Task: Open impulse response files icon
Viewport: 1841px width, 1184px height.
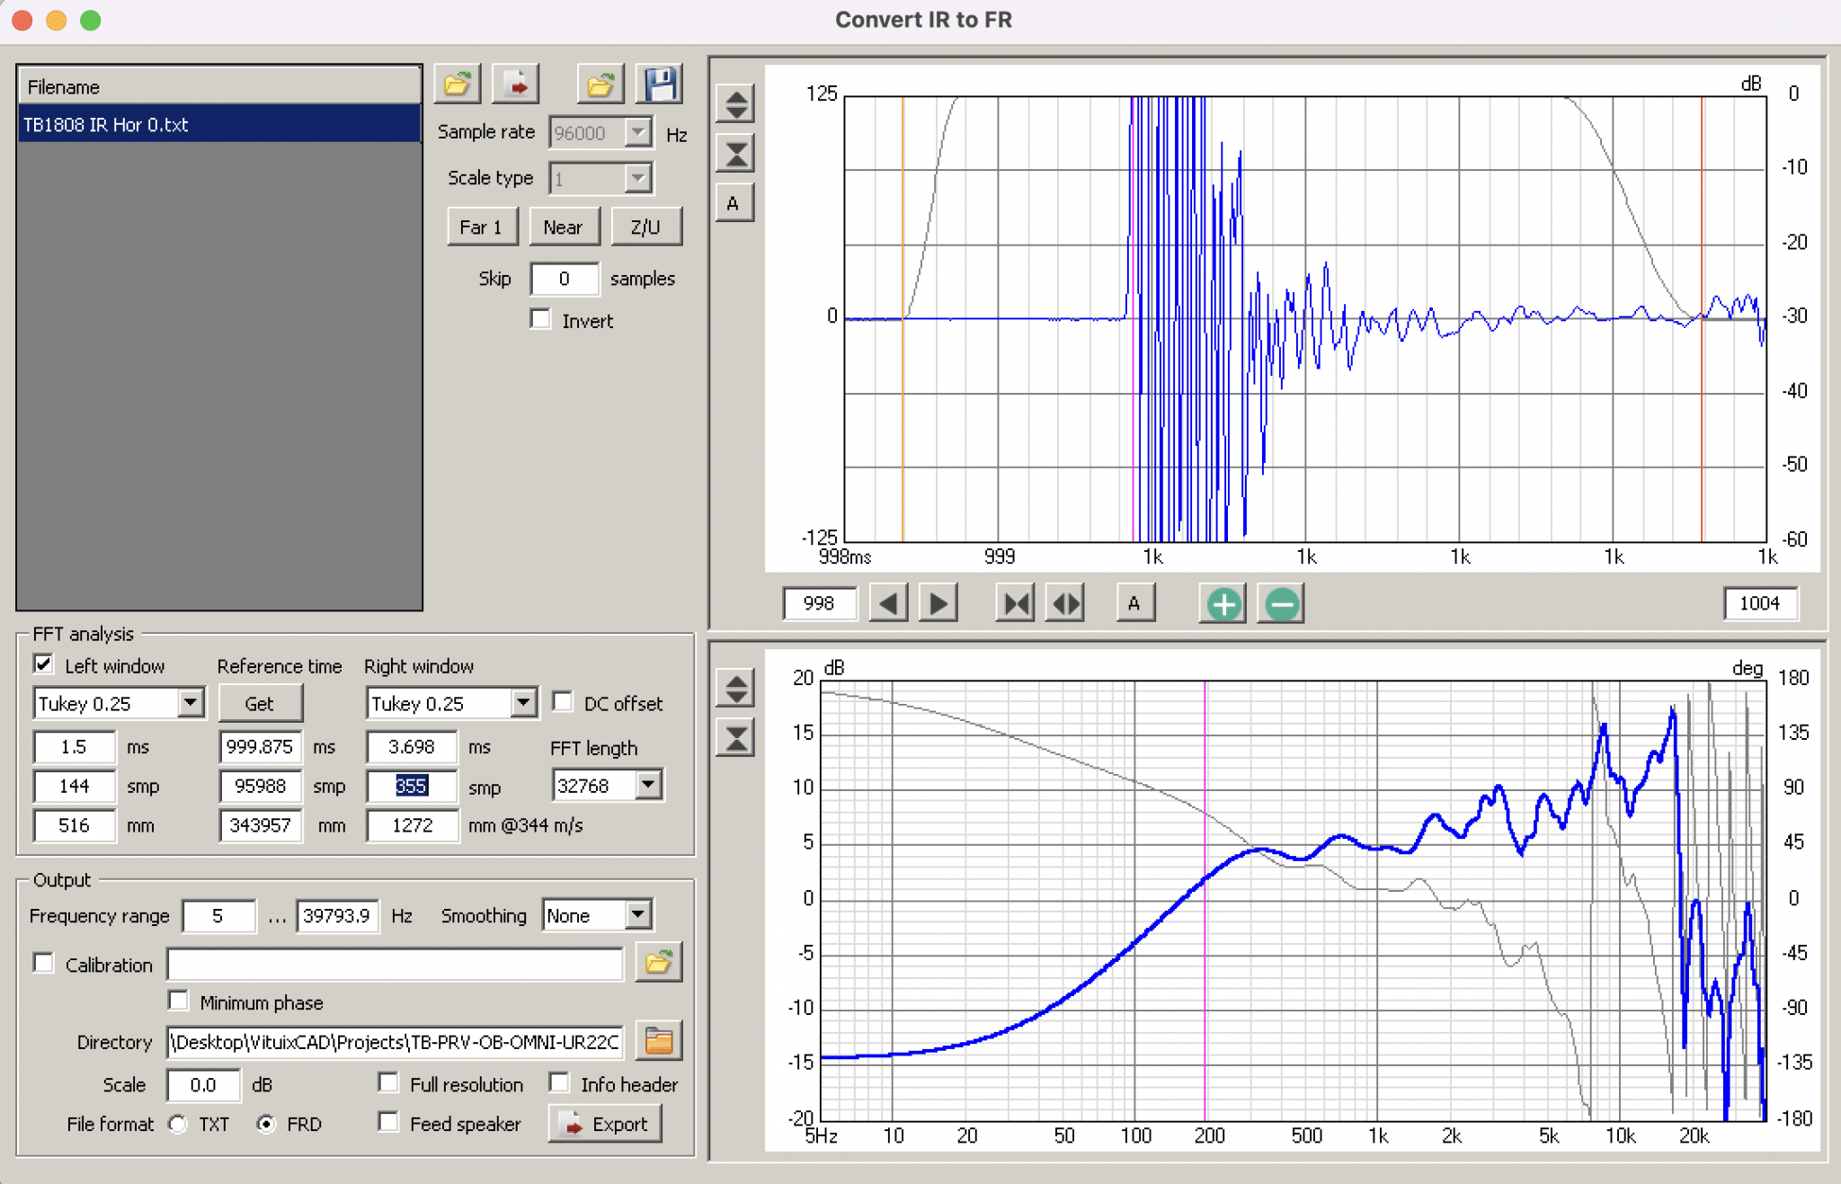Action: (x=458, y=85)
